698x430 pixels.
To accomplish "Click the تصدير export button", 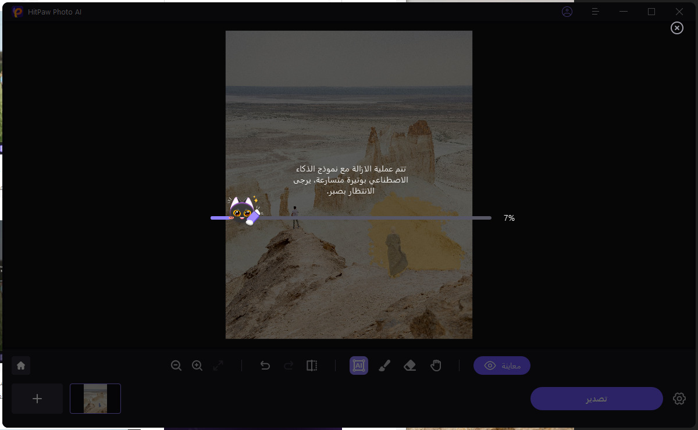I will [596, 399].
